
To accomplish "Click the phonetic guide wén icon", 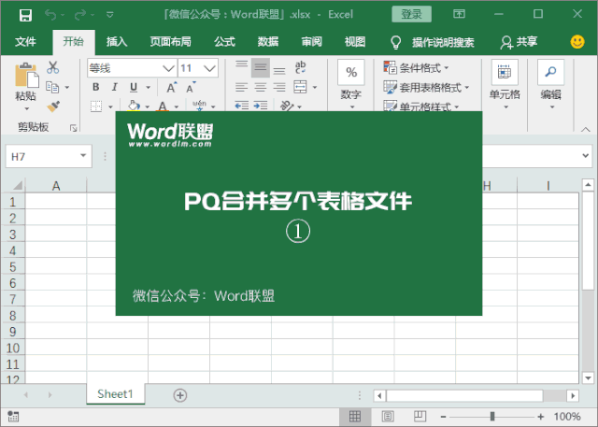I will 199,106.
